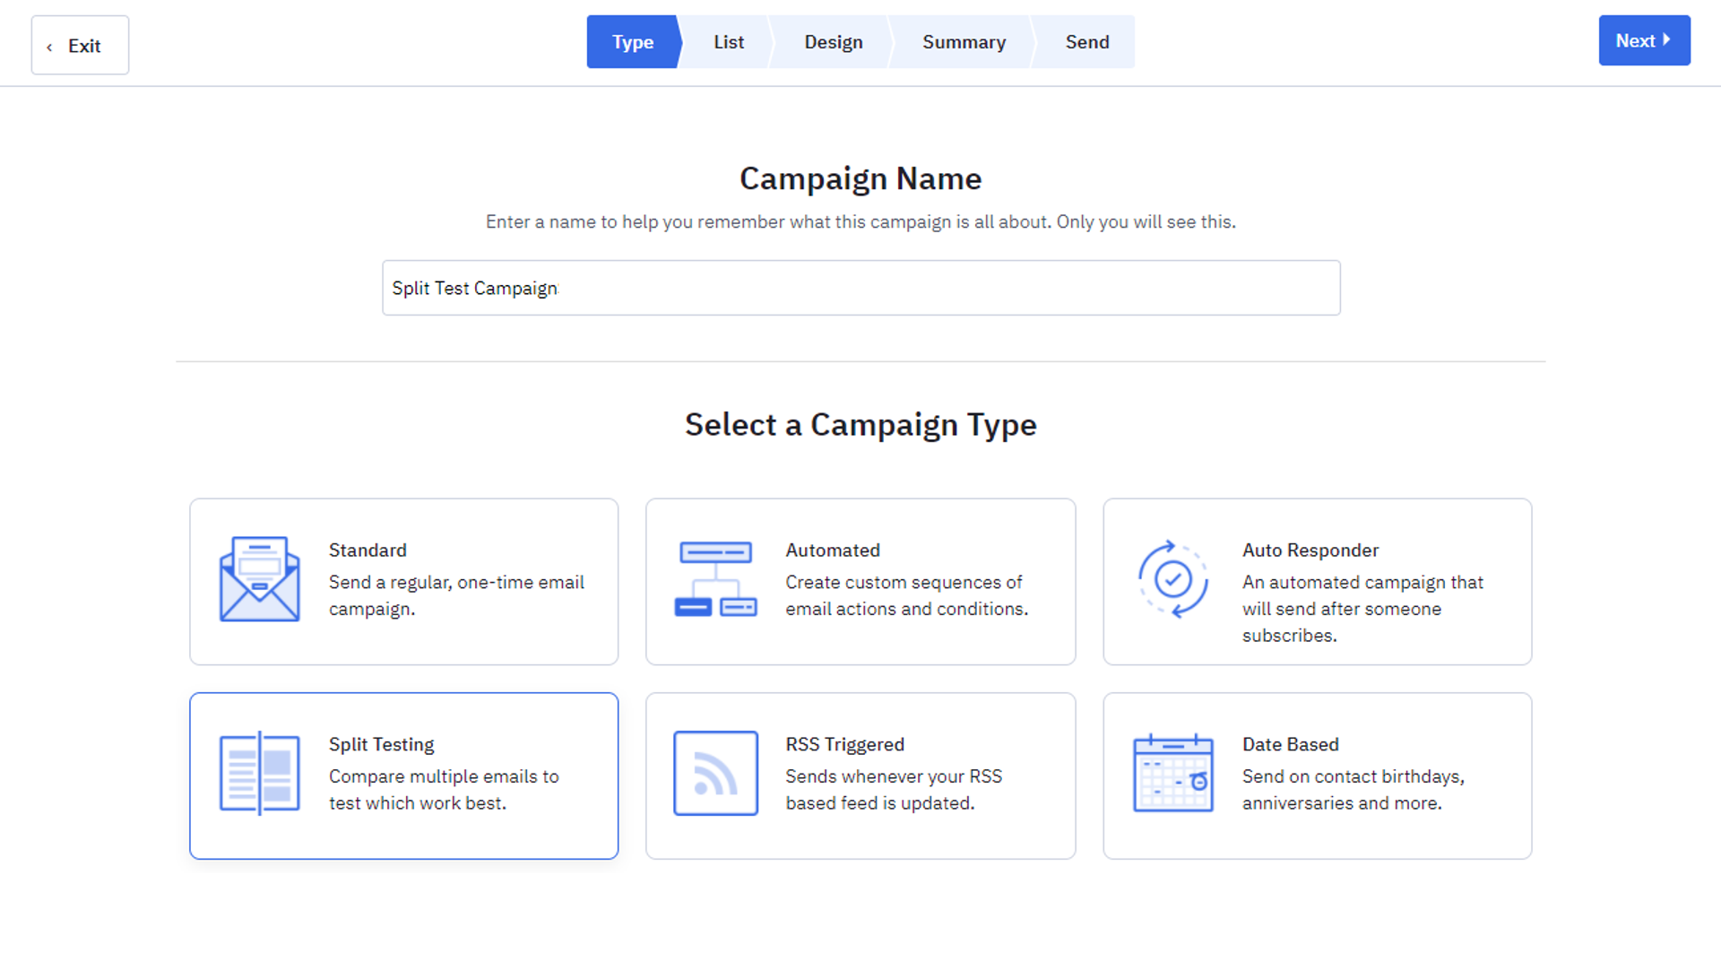The height and width of the screenshot is (979, 1721).
Task: Click the Exit button
Action: pyautogui.click(x=80, y=45)
